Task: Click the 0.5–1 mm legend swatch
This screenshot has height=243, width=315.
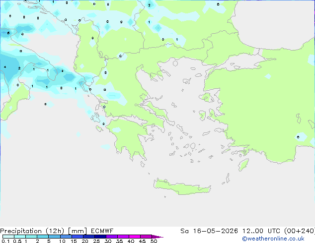Action: (x=20, y=237)
